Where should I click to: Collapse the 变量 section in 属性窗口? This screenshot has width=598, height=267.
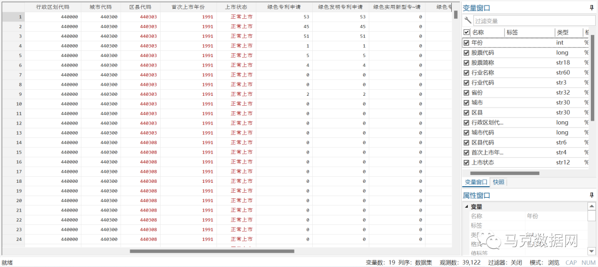tap(466, 207)
